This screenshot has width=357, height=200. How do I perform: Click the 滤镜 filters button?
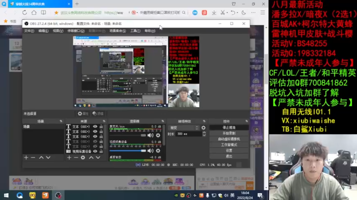[98, 114]
